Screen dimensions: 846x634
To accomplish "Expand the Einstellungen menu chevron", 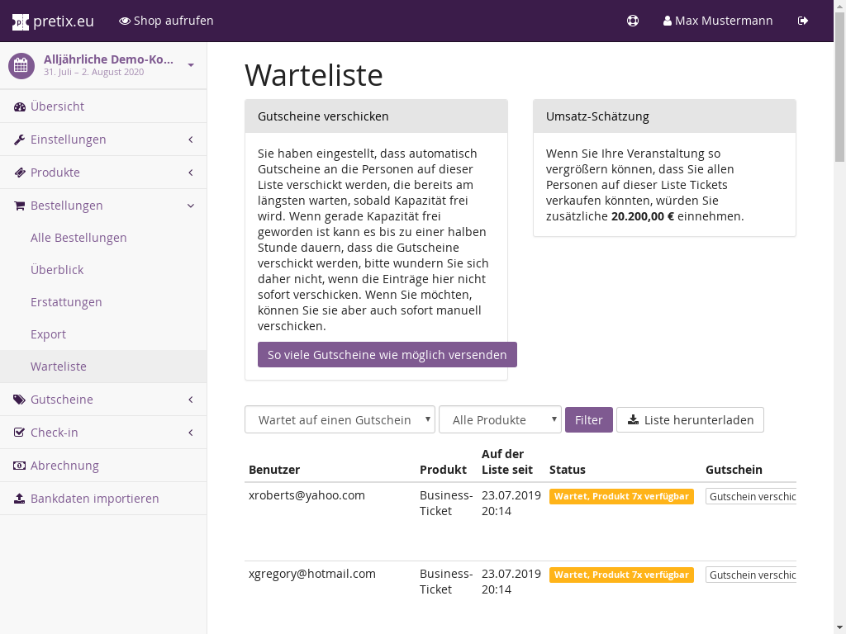I will [191, 140].
